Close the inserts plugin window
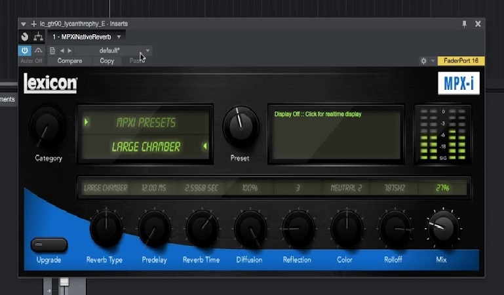The width and height of the screenshot is (504, 295). [478, 24]
